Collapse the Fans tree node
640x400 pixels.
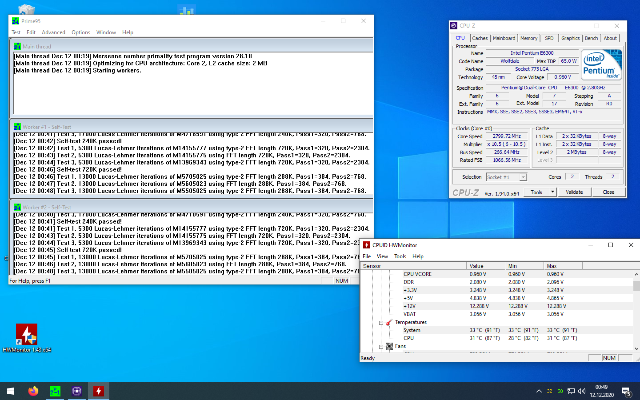pyautogui.click(x=381, y=347)
